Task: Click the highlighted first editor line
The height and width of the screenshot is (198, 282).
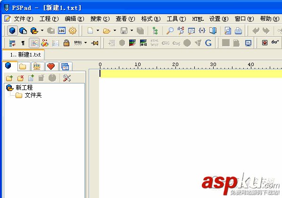Action: [191, 74]
